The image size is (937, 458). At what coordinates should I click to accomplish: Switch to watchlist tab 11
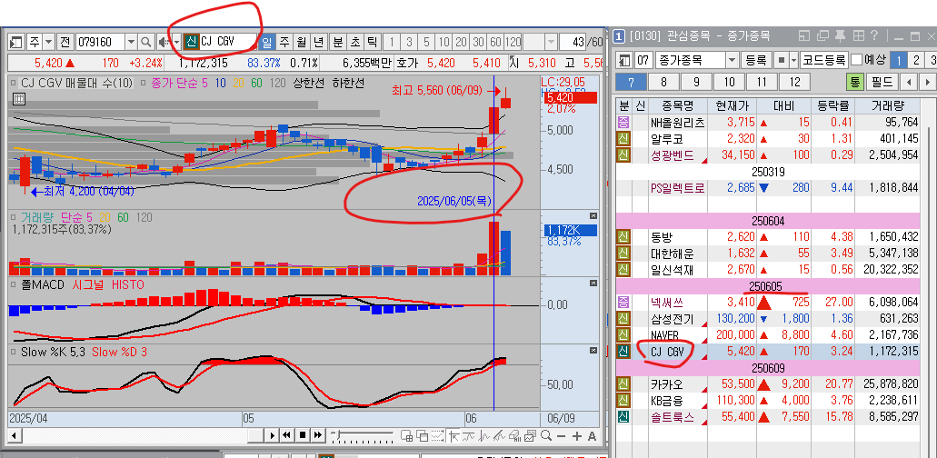click(761, 81)
